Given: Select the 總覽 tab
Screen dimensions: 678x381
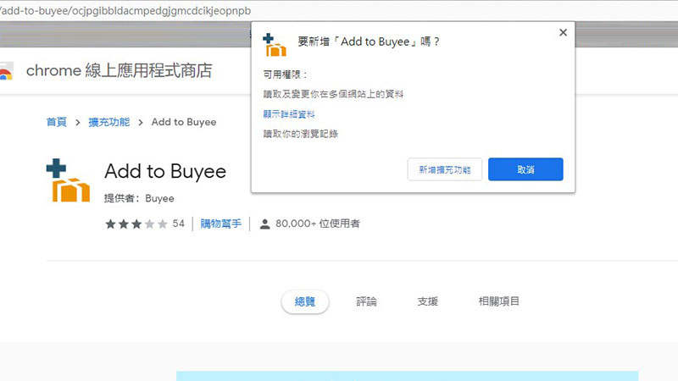Looking at the screenshot, I should 305,301.
